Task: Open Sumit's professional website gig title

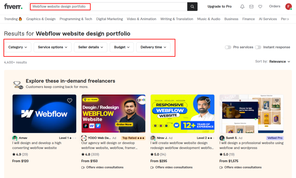Action: pos(251,145)
